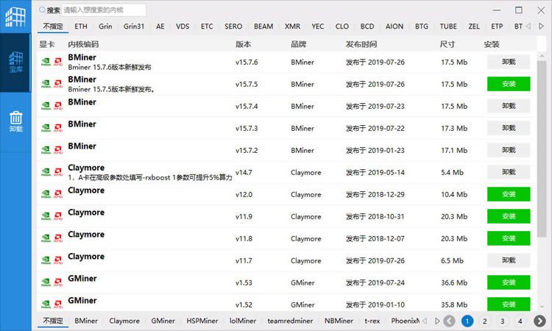Click AMD icon in BMiner v15.7.2 row
This screenshot has height=331, width=552.
pos(58,150)
